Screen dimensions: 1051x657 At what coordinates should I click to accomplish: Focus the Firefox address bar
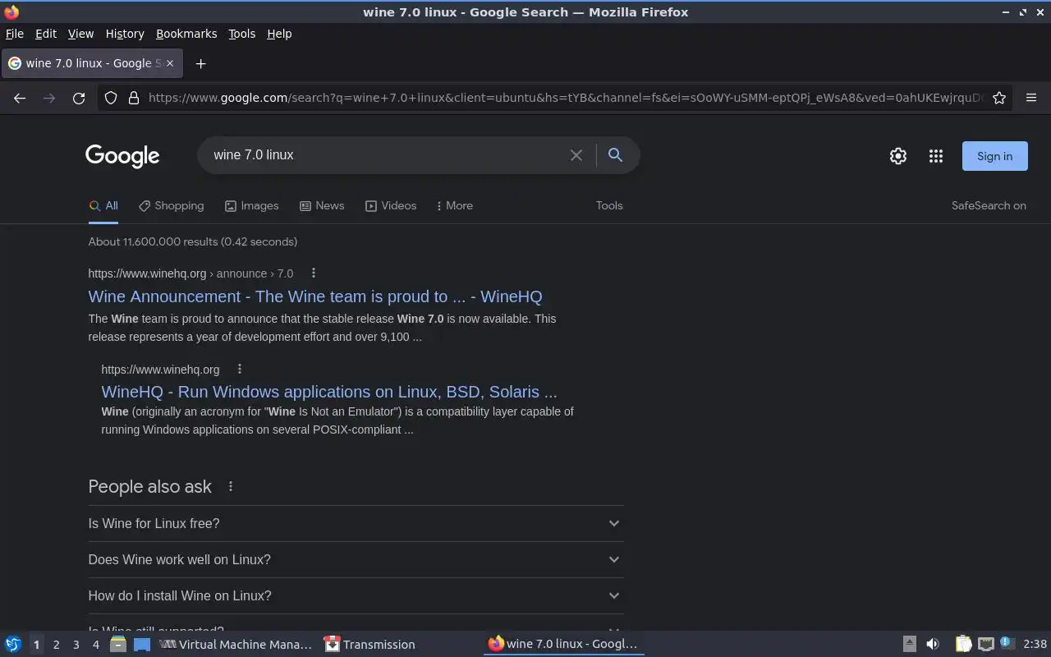coord(566,98)
